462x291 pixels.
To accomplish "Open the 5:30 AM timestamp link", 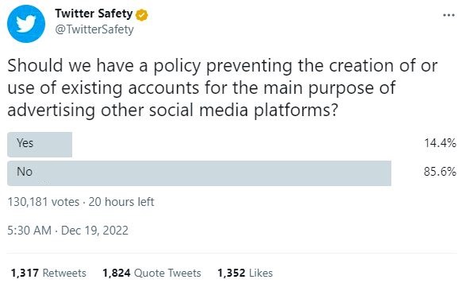I will tap(29, 231).
